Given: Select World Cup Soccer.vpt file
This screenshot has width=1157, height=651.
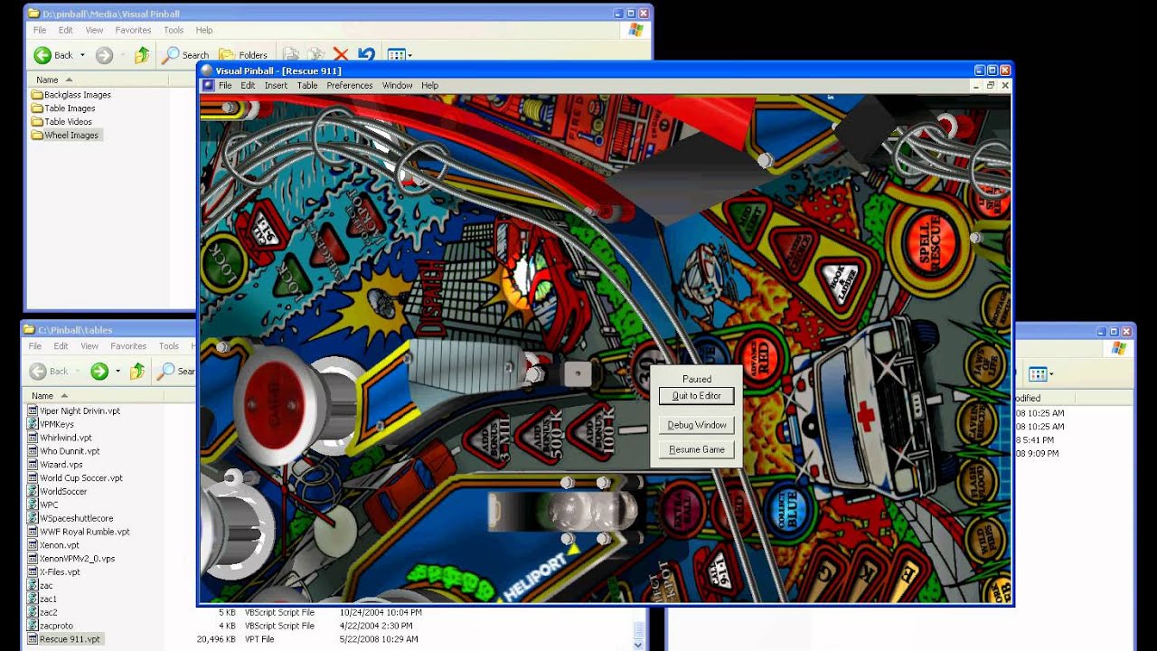Looking at the screenshot, I should click(75, 478).
